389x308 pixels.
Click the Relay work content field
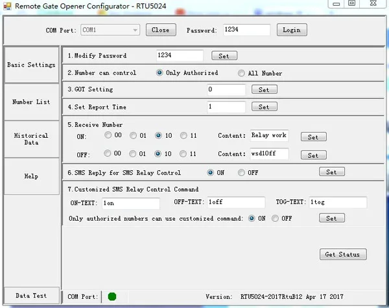(x=270, y=135)
